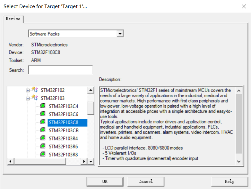Viewport: 251px width, 189px height.
Task: Click the Cancel button
Action: click(146, 182)
